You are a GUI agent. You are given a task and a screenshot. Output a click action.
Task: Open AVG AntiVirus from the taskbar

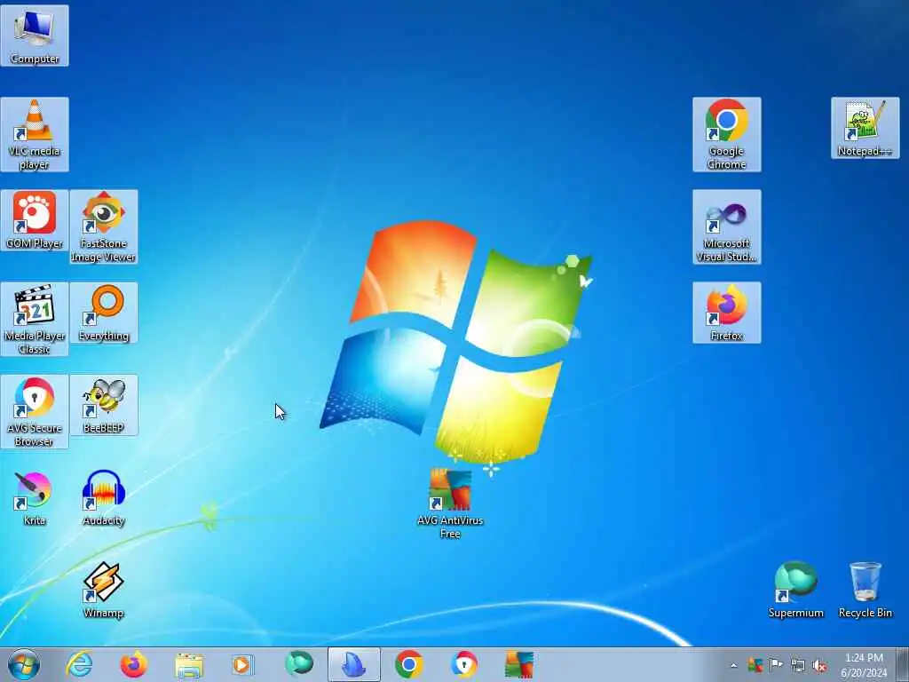pos(518,664)
